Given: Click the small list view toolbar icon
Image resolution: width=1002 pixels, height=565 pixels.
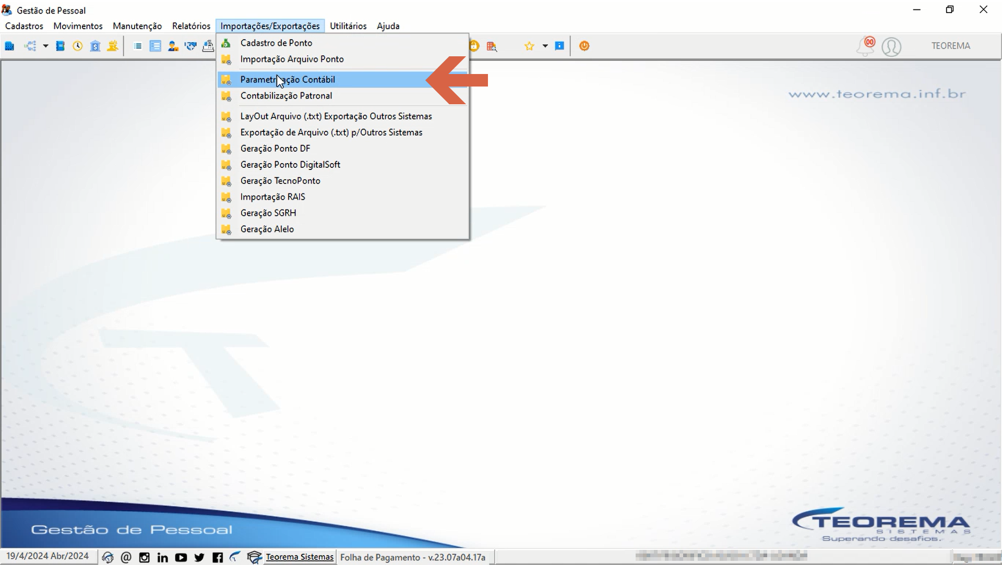Looking at the screenshot, I should pos(138,46).
